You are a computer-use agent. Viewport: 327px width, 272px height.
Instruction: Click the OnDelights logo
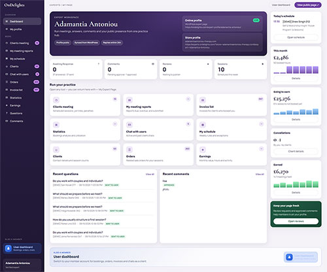14,5
